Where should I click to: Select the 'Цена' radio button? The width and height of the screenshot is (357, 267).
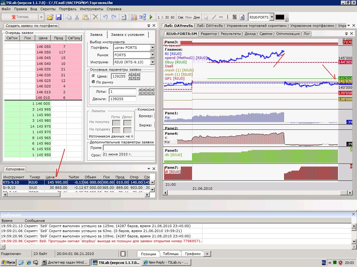[94, 76]
